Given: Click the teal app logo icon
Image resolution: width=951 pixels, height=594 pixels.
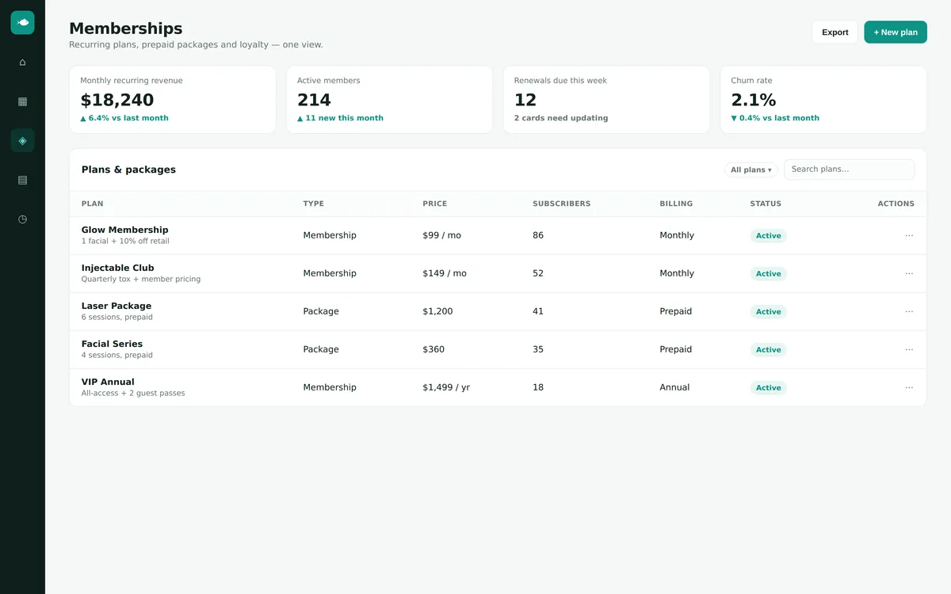Looking at the screenshot, I should (x=22, y=22).
